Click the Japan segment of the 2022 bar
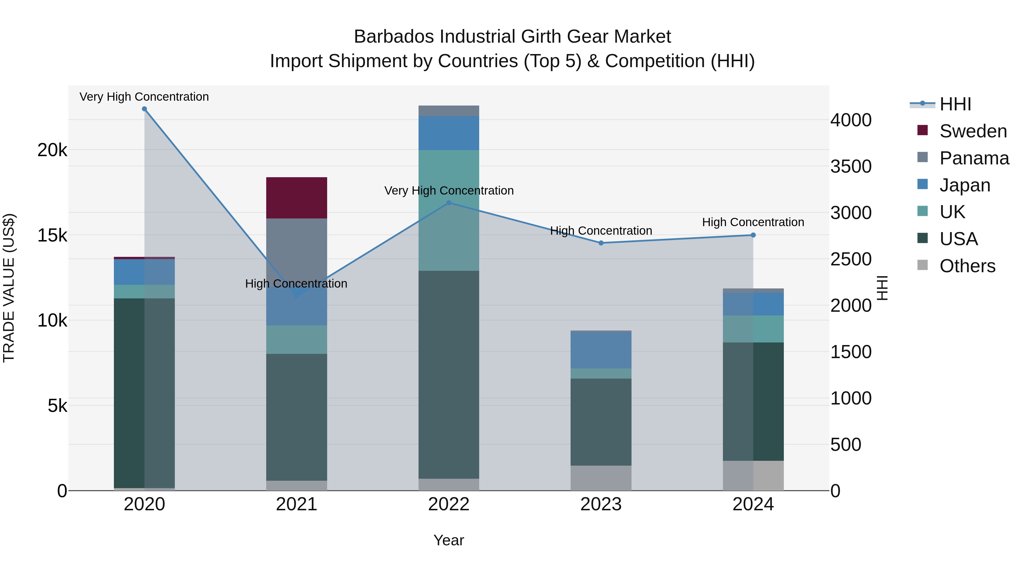The width and height of the screenshot is (1025, 576). click(x=449, y=133)
